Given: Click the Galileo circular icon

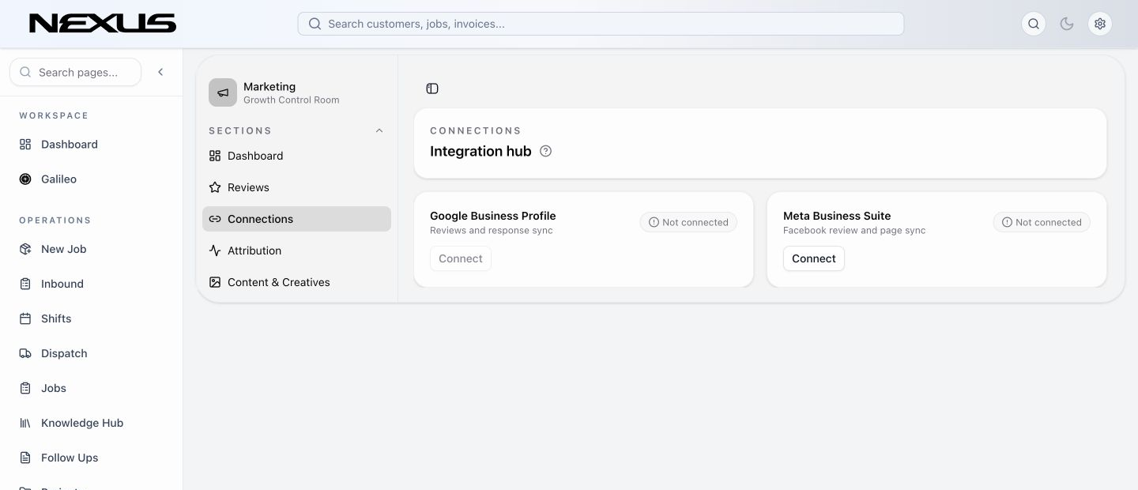Looking at the screenshot, I should point(25,179).
